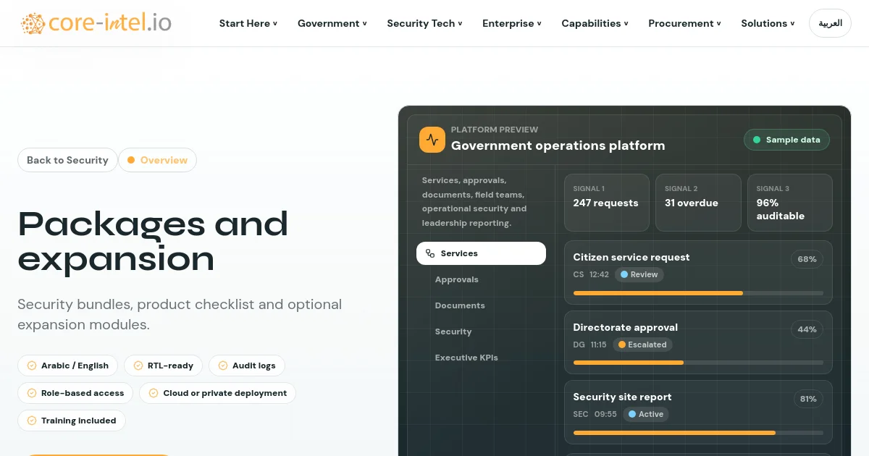Click the 44% badge
This screenshot has height=456, width=869.
point(807,329)
